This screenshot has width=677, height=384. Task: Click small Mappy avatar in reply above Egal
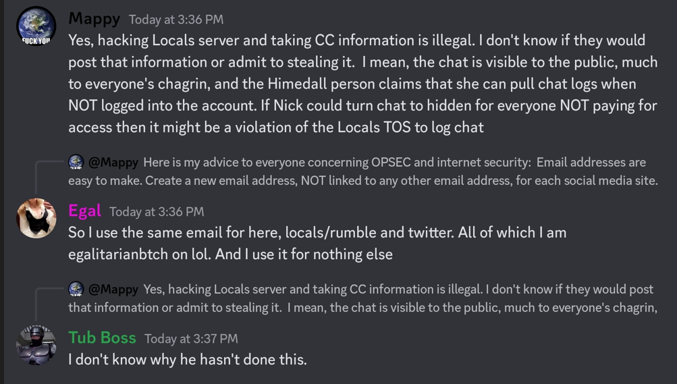[x=76, y=162]
